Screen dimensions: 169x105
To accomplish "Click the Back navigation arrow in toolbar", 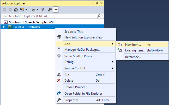I will (4, 10).
